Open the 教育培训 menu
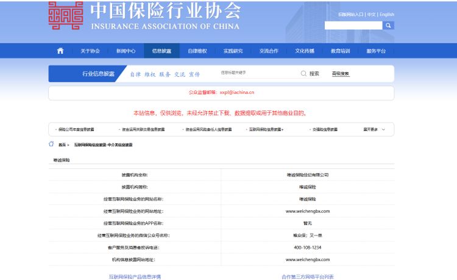 pyautogui.click(x=340, y=51)
